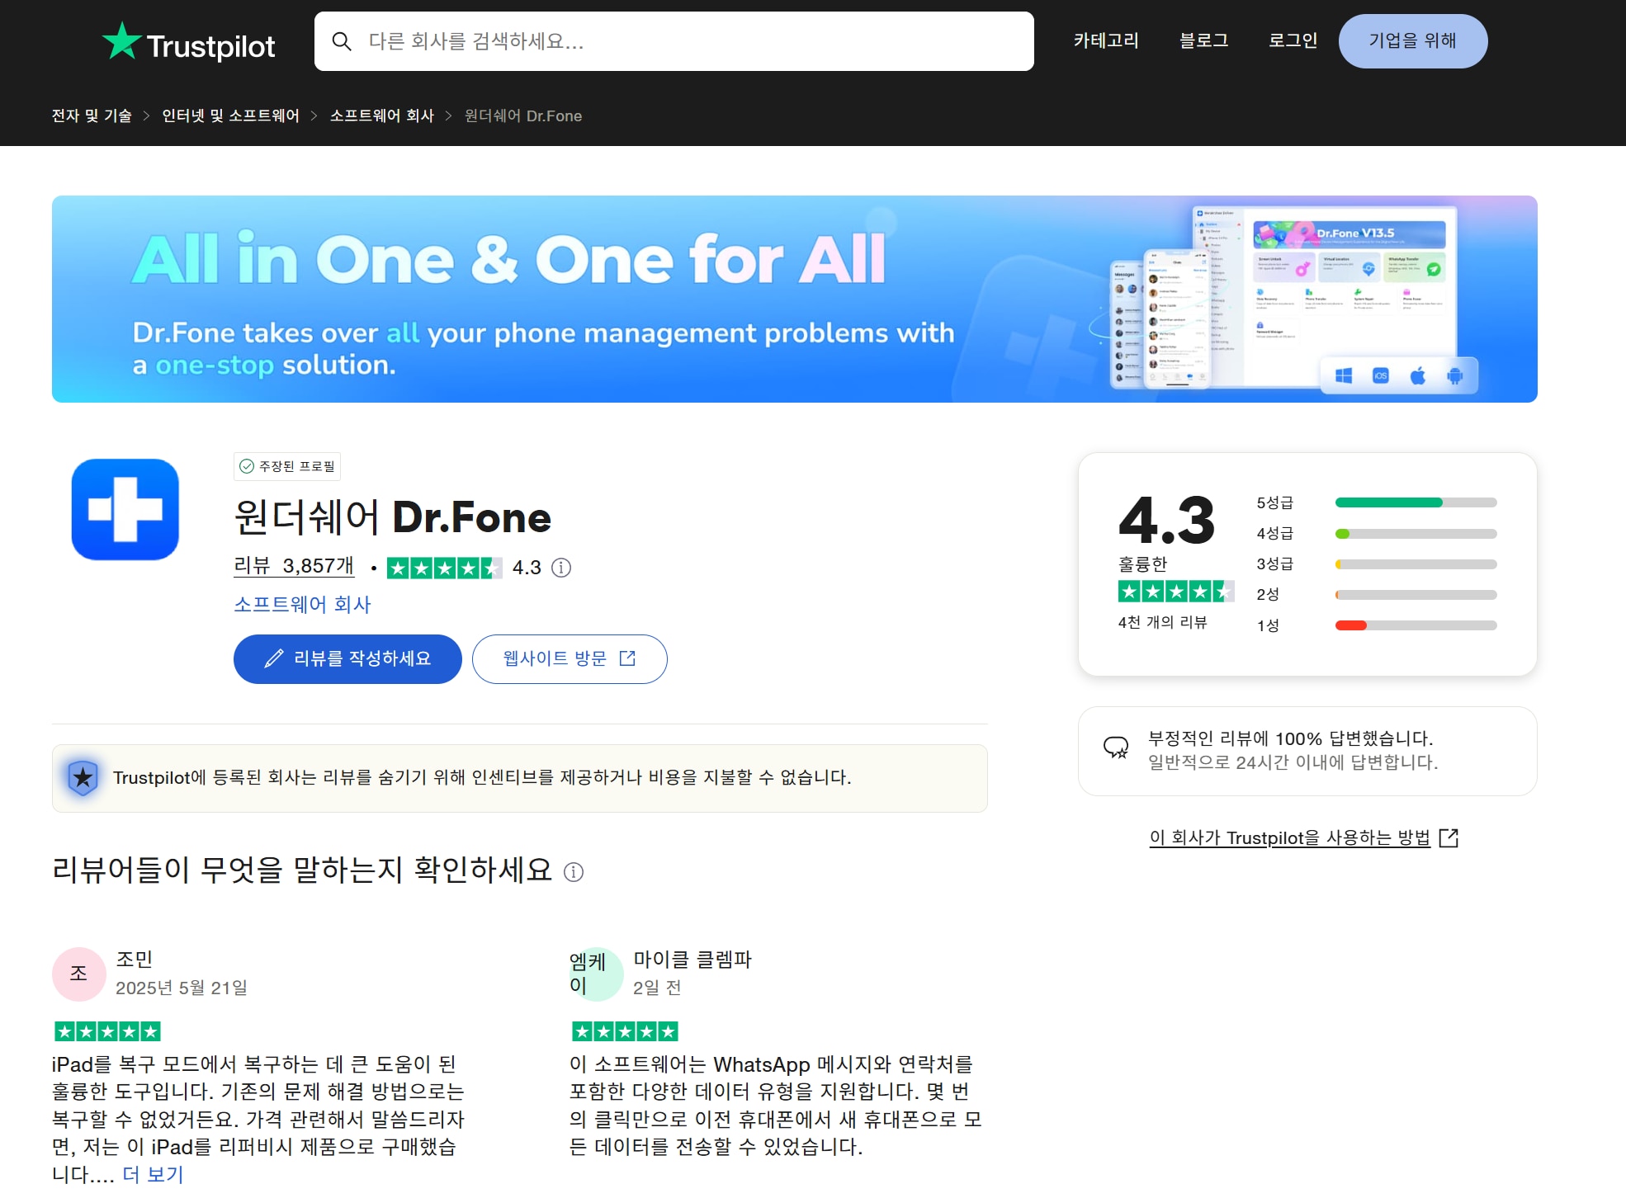Click the large 4.3 score

point(1166,521)
